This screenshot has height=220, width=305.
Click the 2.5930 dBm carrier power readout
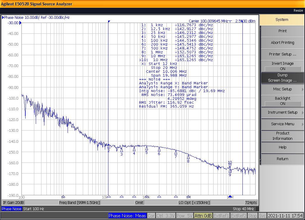click(245, 21)
